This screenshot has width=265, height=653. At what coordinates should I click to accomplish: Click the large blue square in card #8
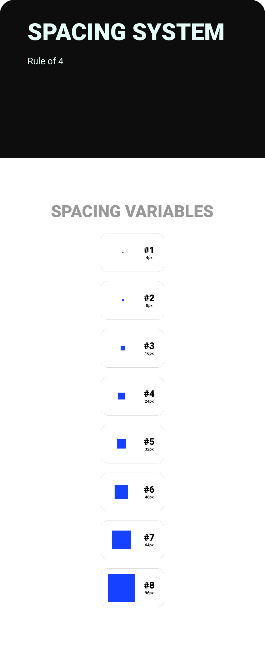121,588
